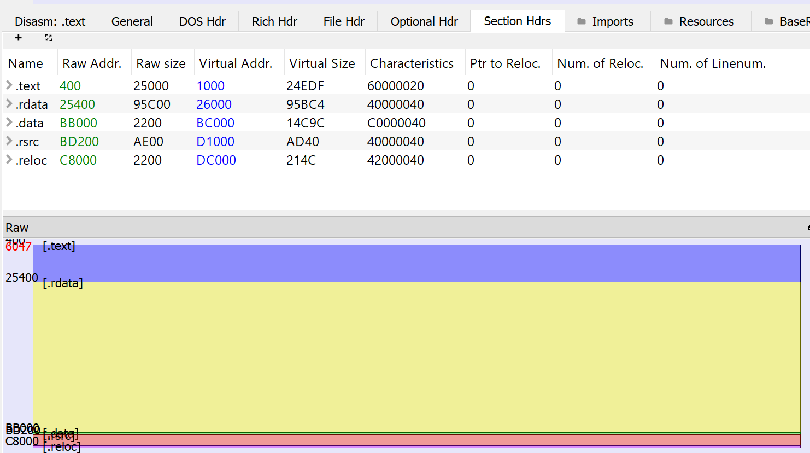Expand the .rsrc section row

click(9, 141)
